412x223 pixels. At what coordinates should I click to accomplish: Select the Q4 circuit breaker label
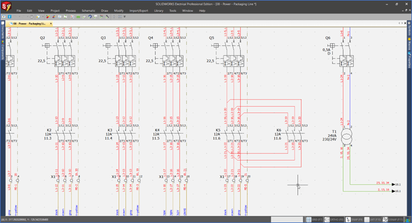151,38
